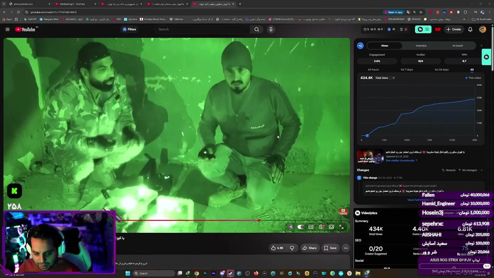Image resolution: width=494 pixels, height=278 pixels.
Task: Collapse the Changes section chevron
Action: point(481,170)
